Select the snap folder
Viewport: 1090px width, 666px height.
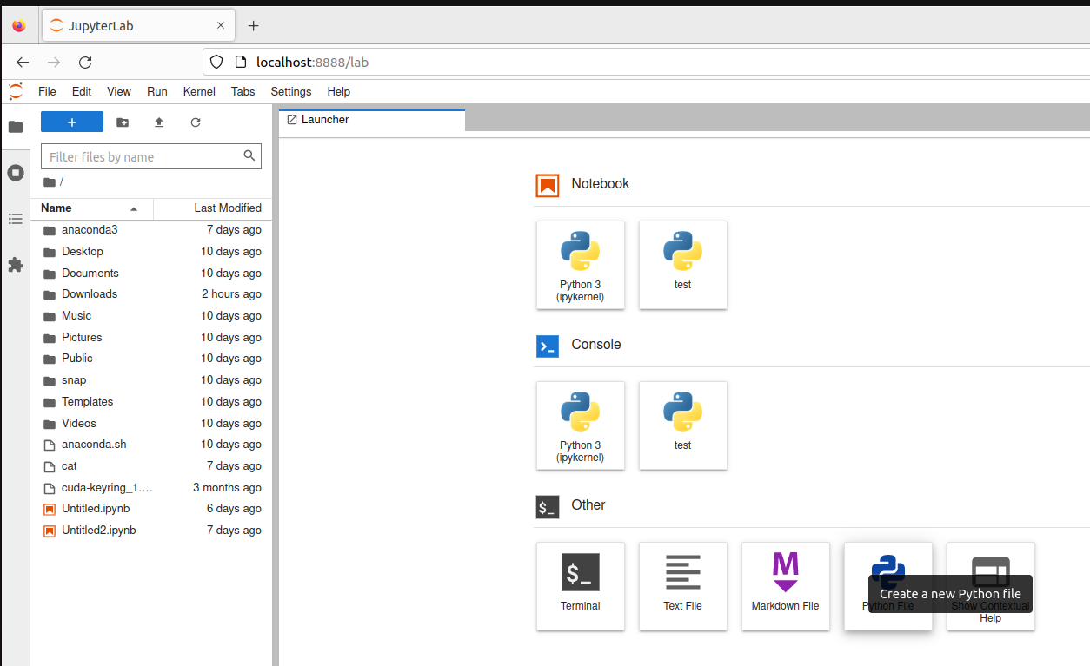[x=151, y=380]
